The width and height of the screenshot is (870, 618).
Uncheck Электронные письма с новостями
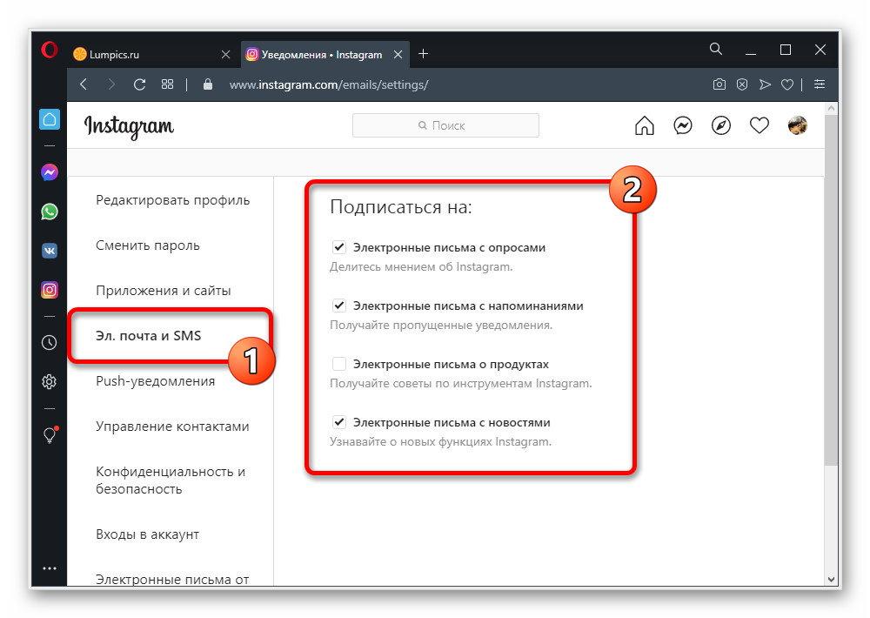[x=339, y=422]
